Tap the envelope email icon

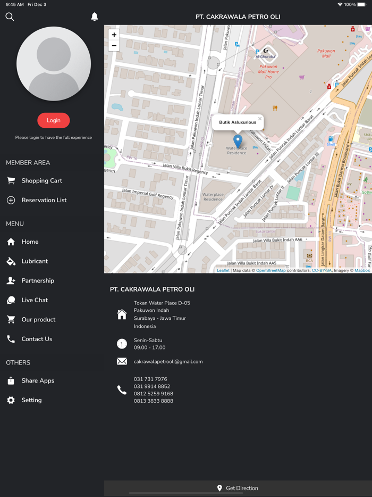pos(122,361)
